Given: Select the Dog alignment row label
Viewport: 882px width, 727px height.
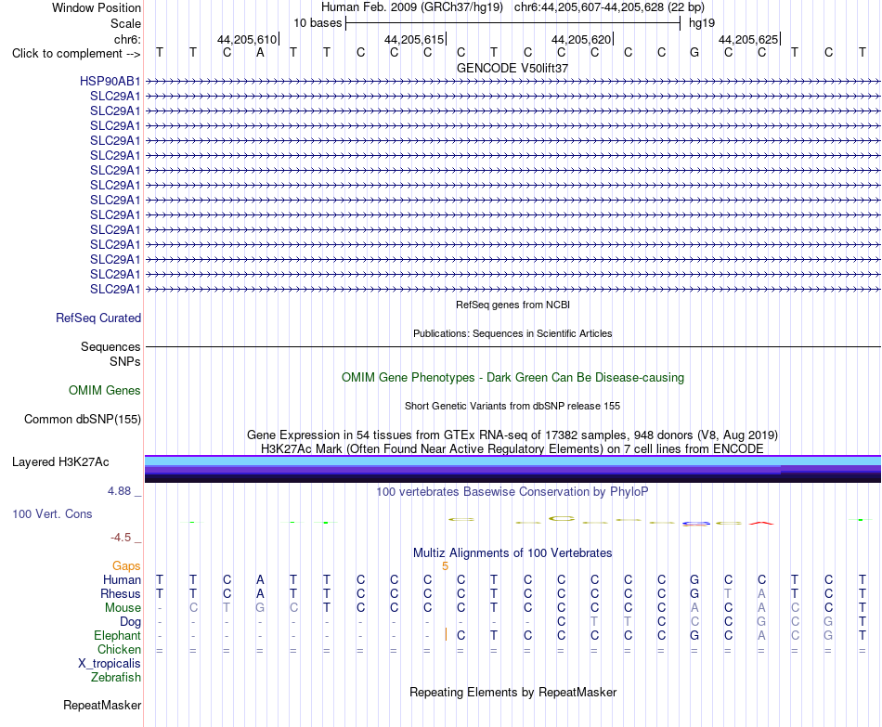Looking at the screenshot, I should click(x=130, y=622).
